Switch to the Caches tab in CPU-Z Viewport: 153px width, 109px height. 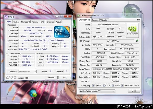[16, 22]
